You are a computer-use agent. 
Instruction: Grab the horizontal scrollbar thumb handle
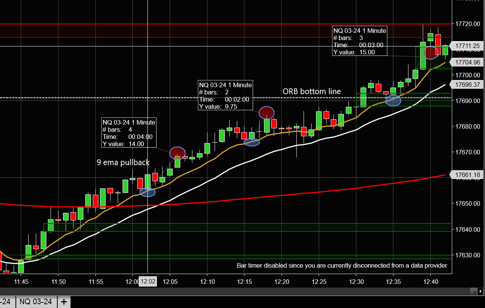(474, 291)
